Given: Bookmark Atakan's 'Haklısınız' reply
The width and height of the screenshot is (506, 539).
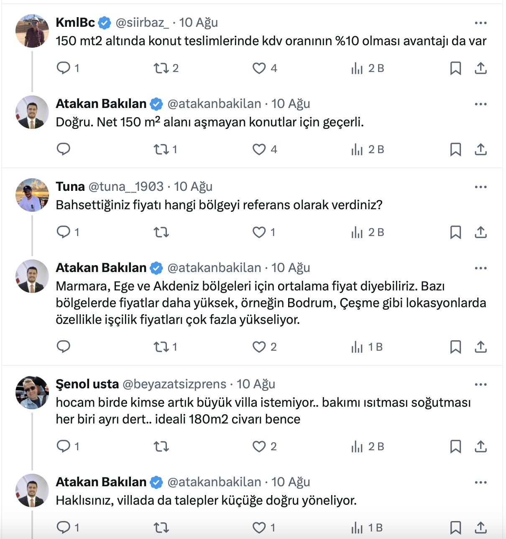Looking at the screenshot, I should click(x=455, y=528).
